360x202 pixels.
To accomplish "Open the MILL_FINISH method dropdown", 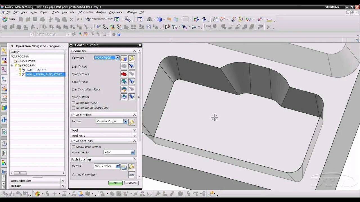I will coord(118,166).
